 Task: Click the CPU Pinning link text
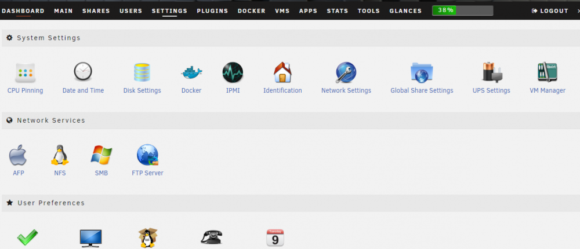pos(25,90)
